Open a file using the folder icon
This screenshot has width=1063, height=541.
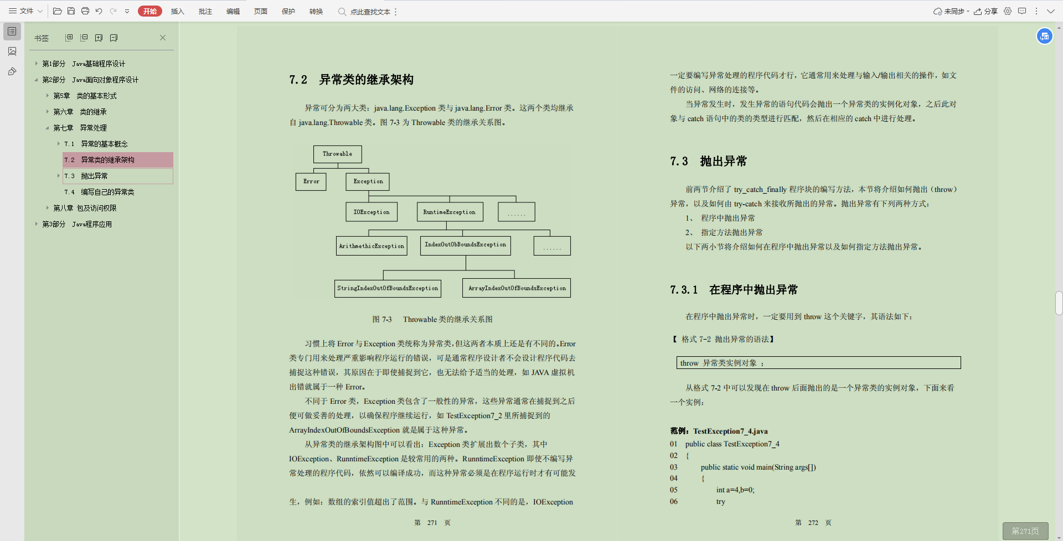57,11
